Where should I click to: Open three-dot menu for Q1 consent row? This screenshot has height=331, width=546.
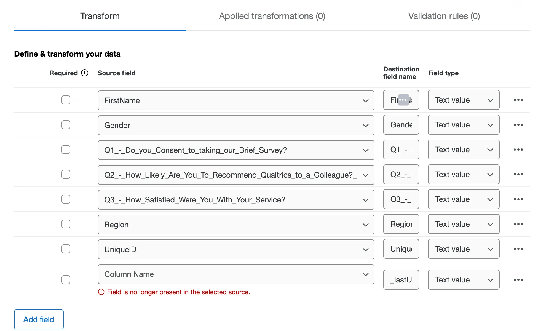[x=518, y=150]
